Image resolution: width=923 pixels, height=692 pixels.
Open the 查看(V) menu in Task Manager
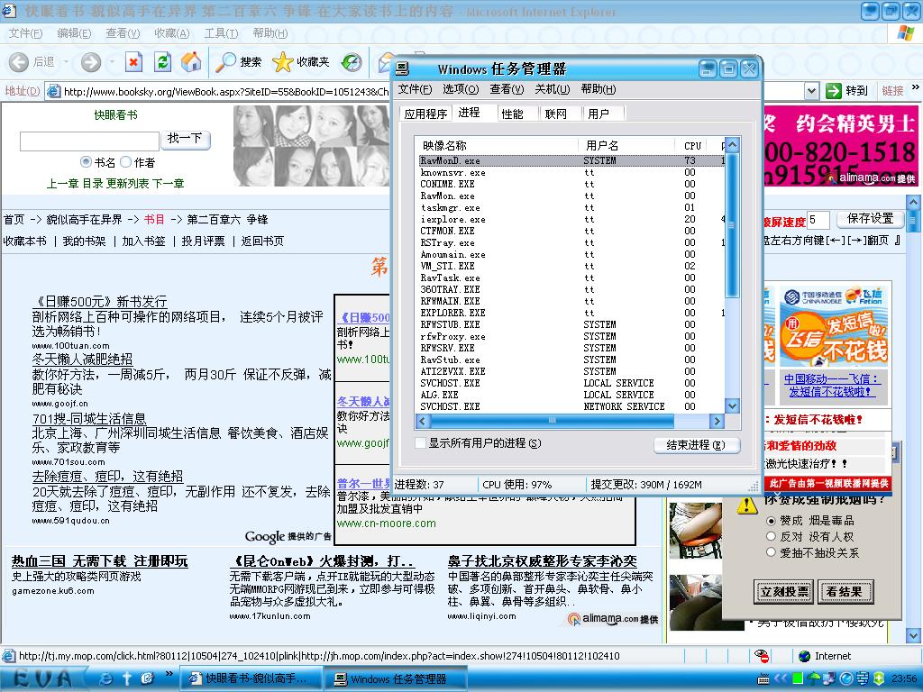click(506, 89)
